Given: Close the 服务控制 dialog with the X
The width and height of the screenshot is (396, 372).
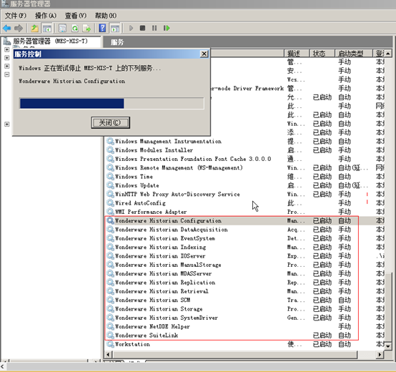Looking at the screenshot, I should [x=204, y=54].
